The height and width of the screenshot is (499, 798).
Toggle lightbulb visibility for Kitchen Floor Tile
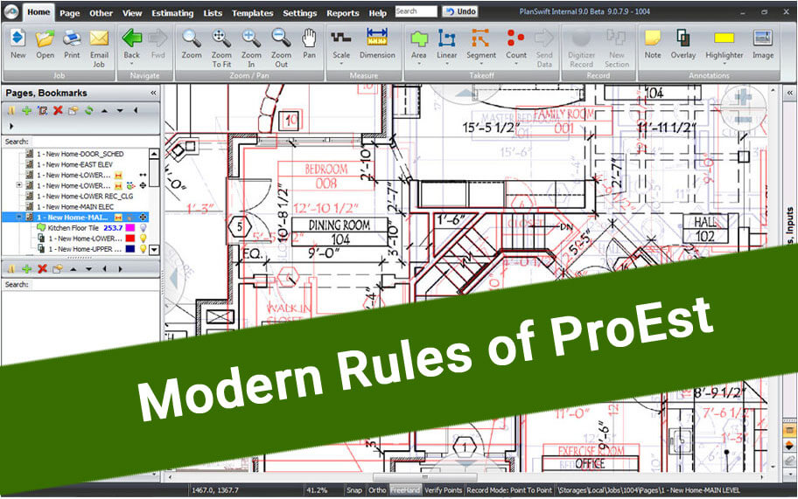pyautogui.click(x=143, y=228)
